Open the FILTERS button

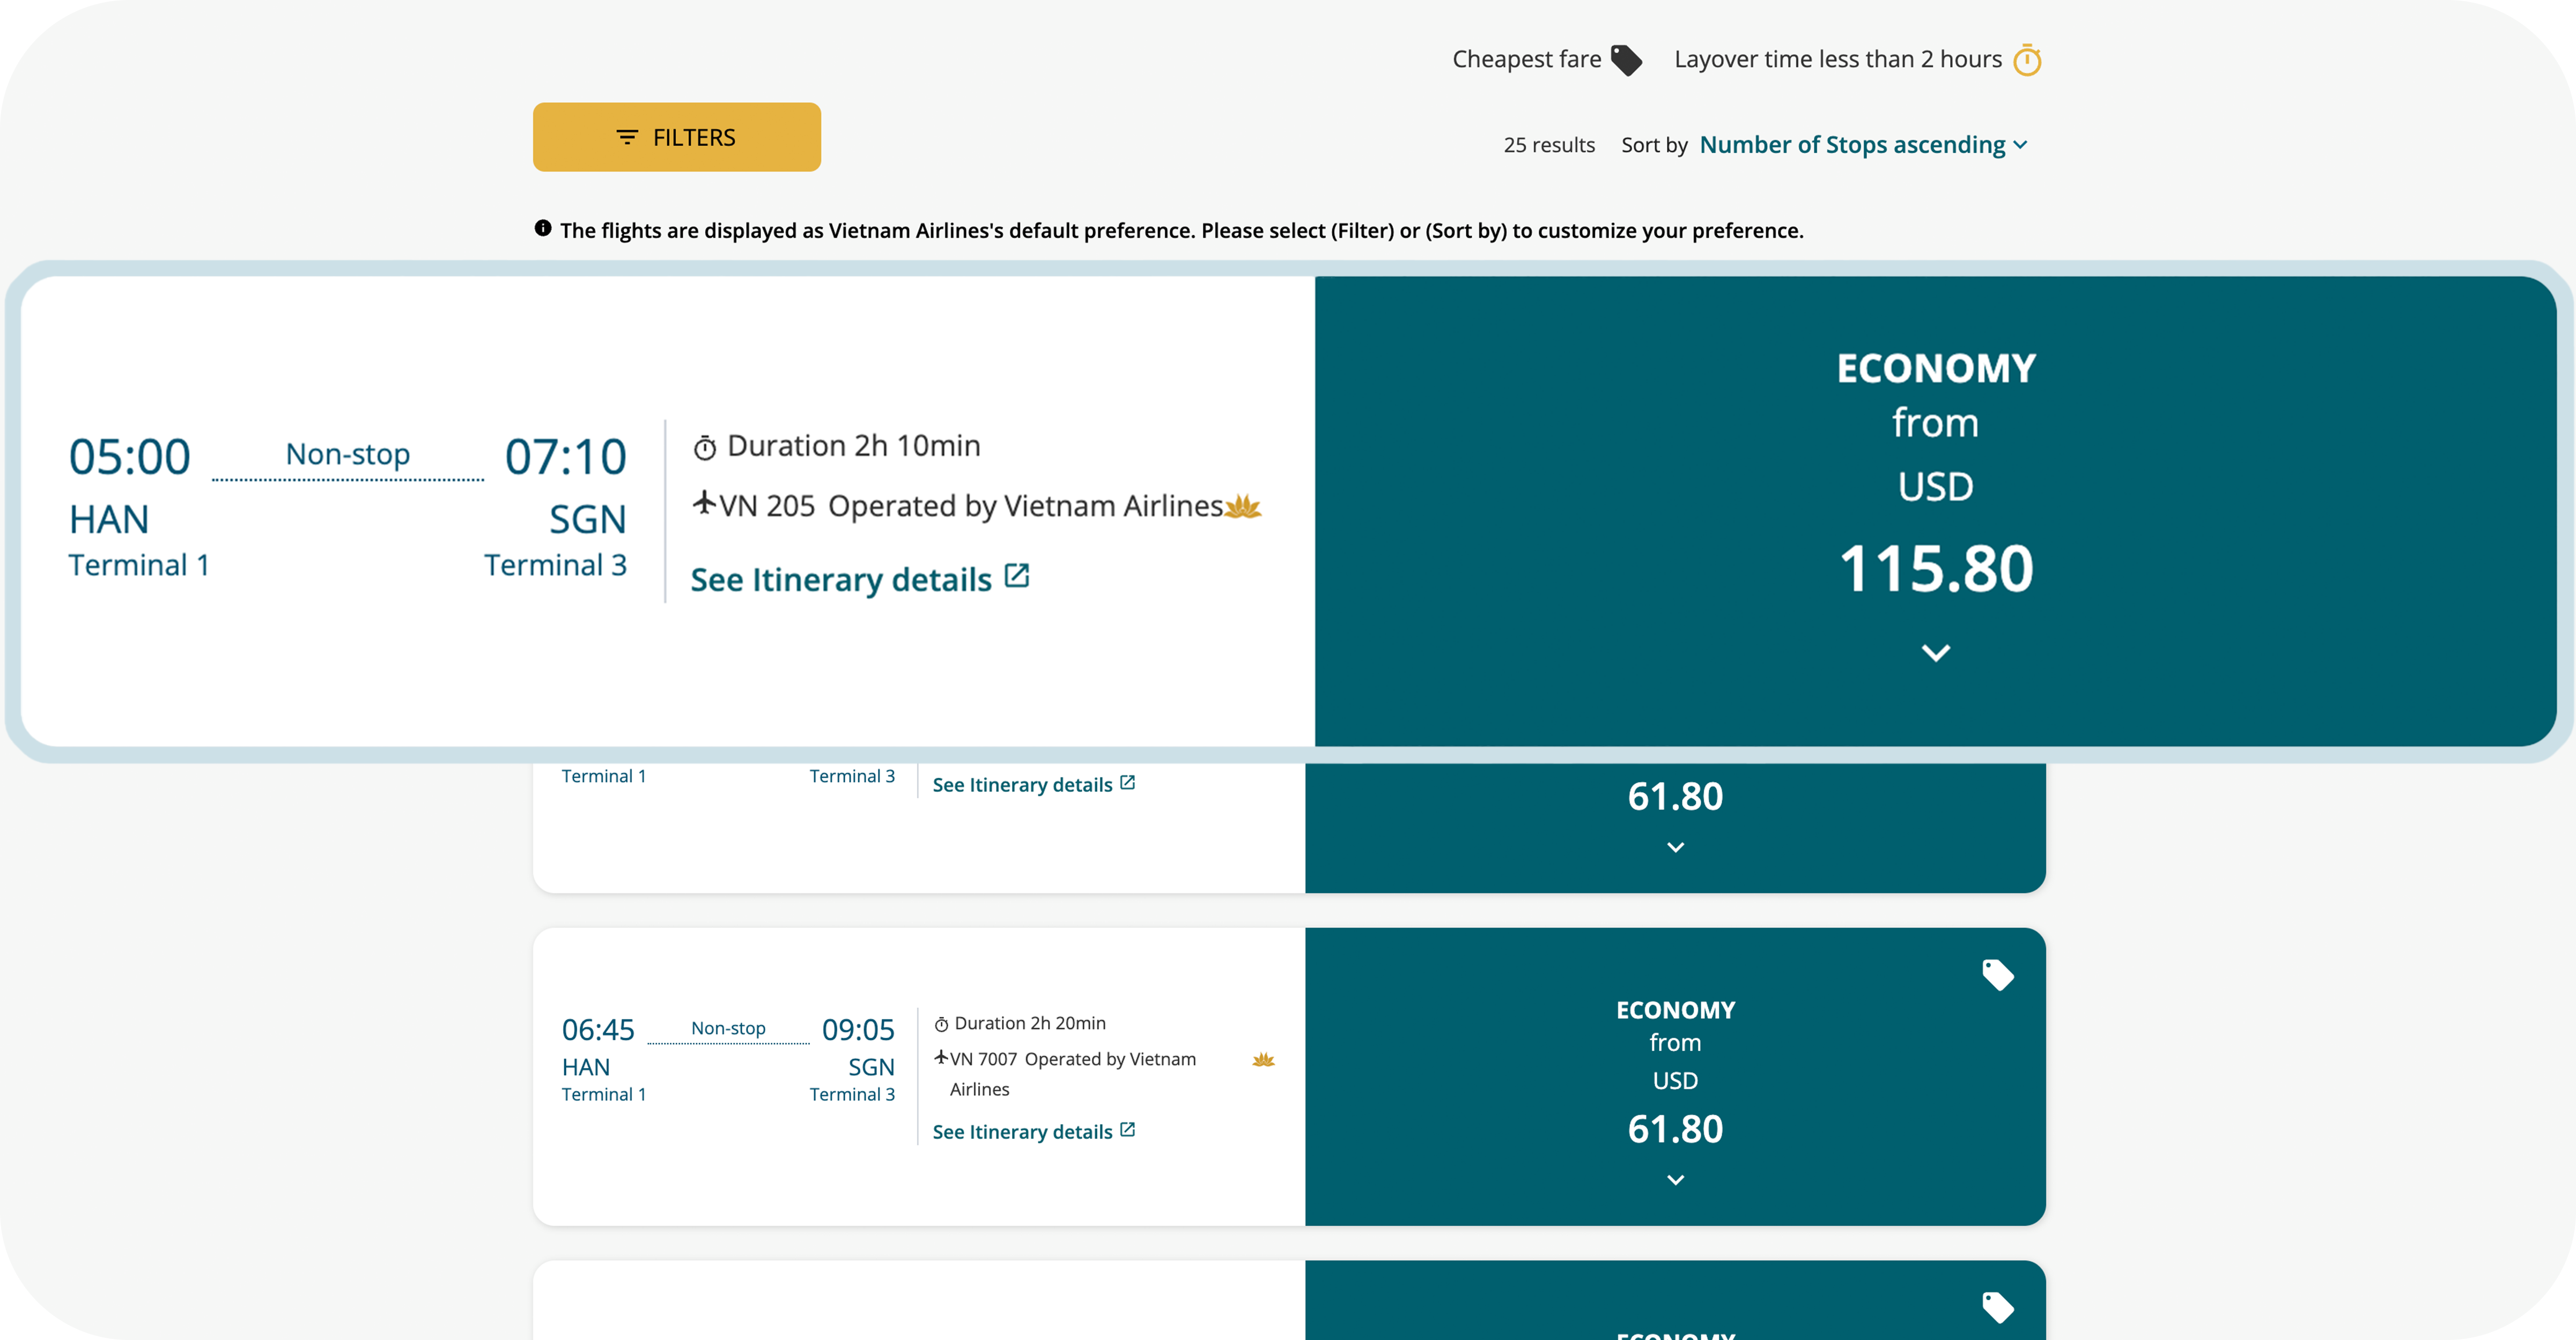pyautogui.click(x=677, y=137)
